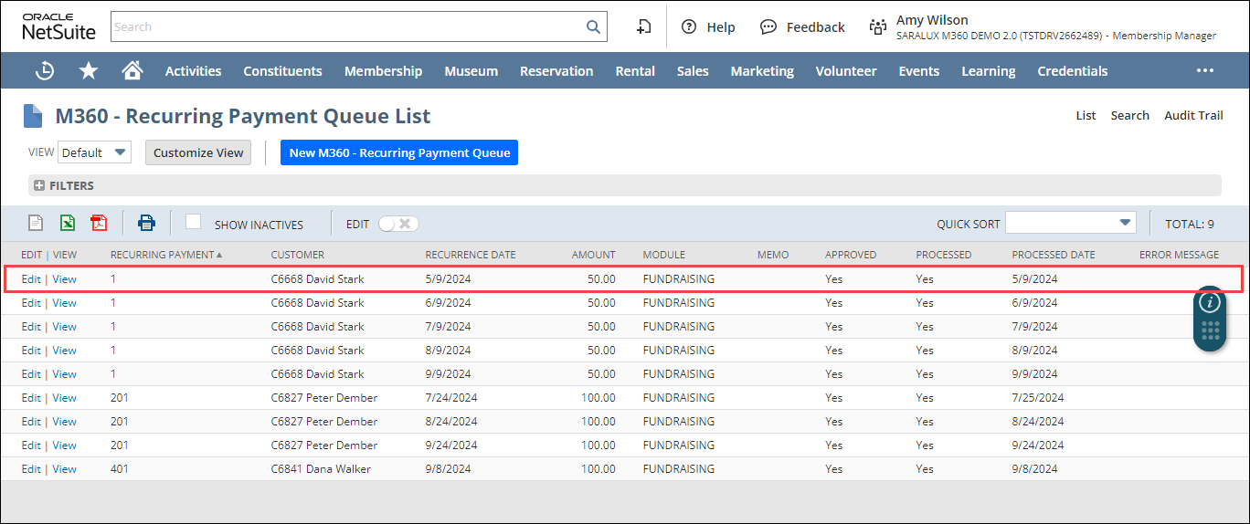Open the Recent Records clock icon

click(44, 70)
